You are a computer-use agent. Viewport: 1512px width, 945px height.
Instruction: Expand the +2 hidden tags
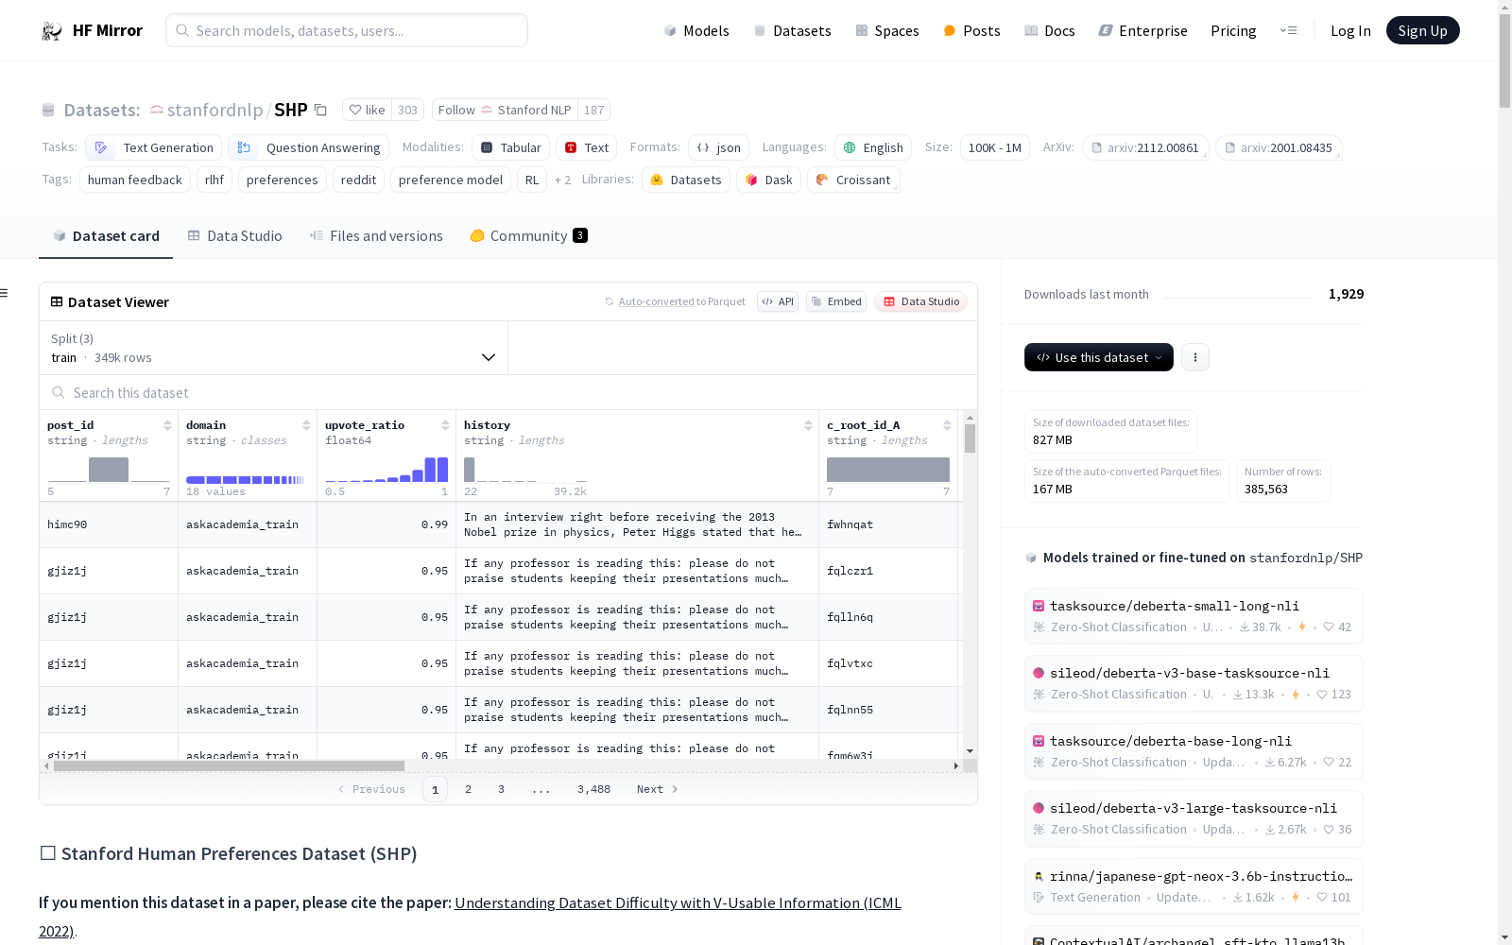click(562, 180)
